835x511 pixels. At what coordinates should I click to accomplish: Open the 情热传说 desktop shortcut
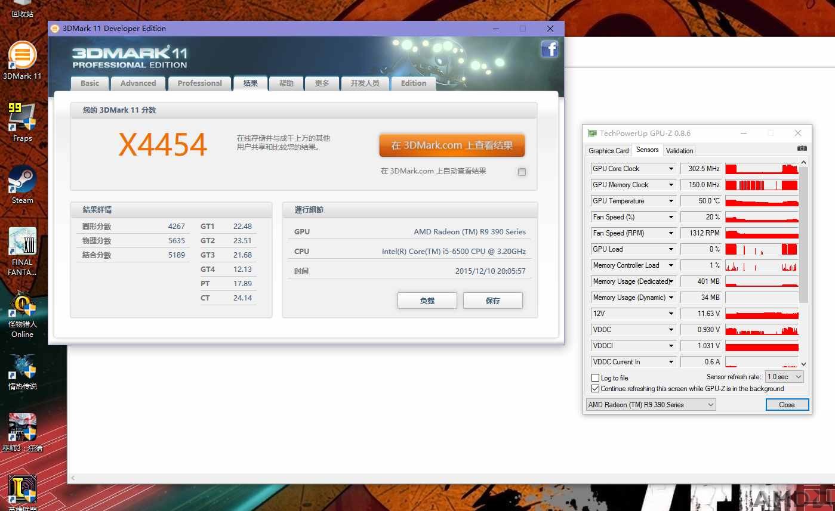[22, 372]
